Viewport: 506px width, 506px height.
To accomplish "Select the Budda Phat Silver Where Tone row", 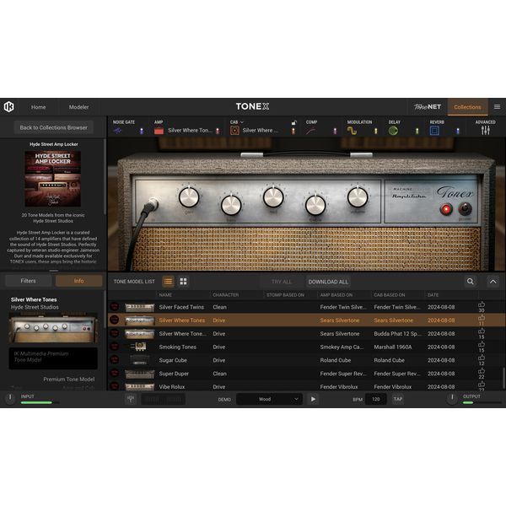I will pyautogui.click(x=305, y=334).
